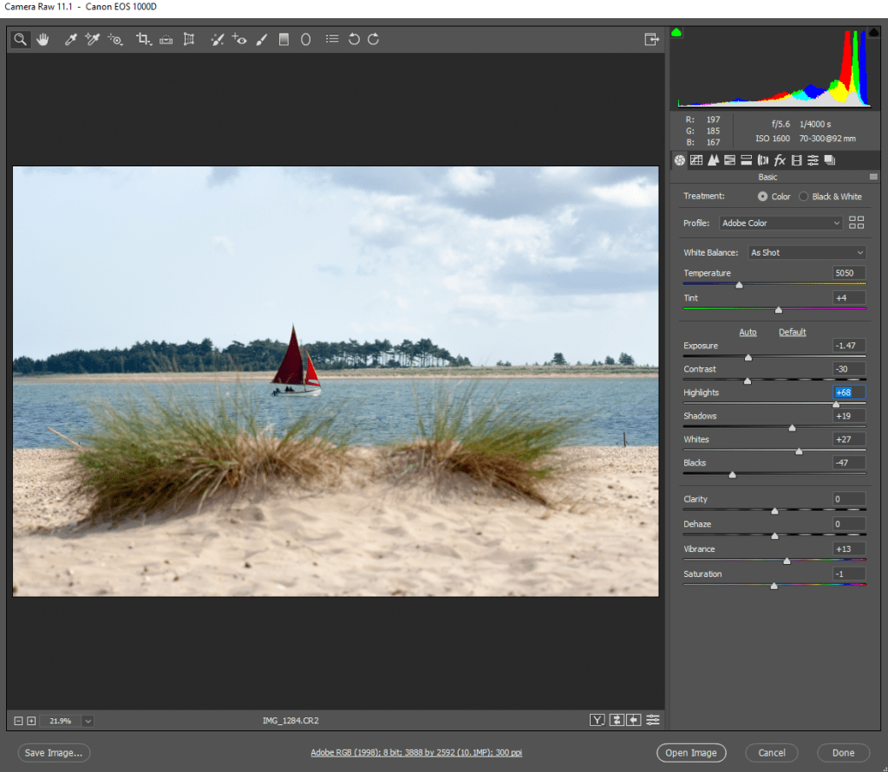The height and width of the screenshot is (772, 888).
Task: Open the Effects fx tab
Action: coord(780,160)
